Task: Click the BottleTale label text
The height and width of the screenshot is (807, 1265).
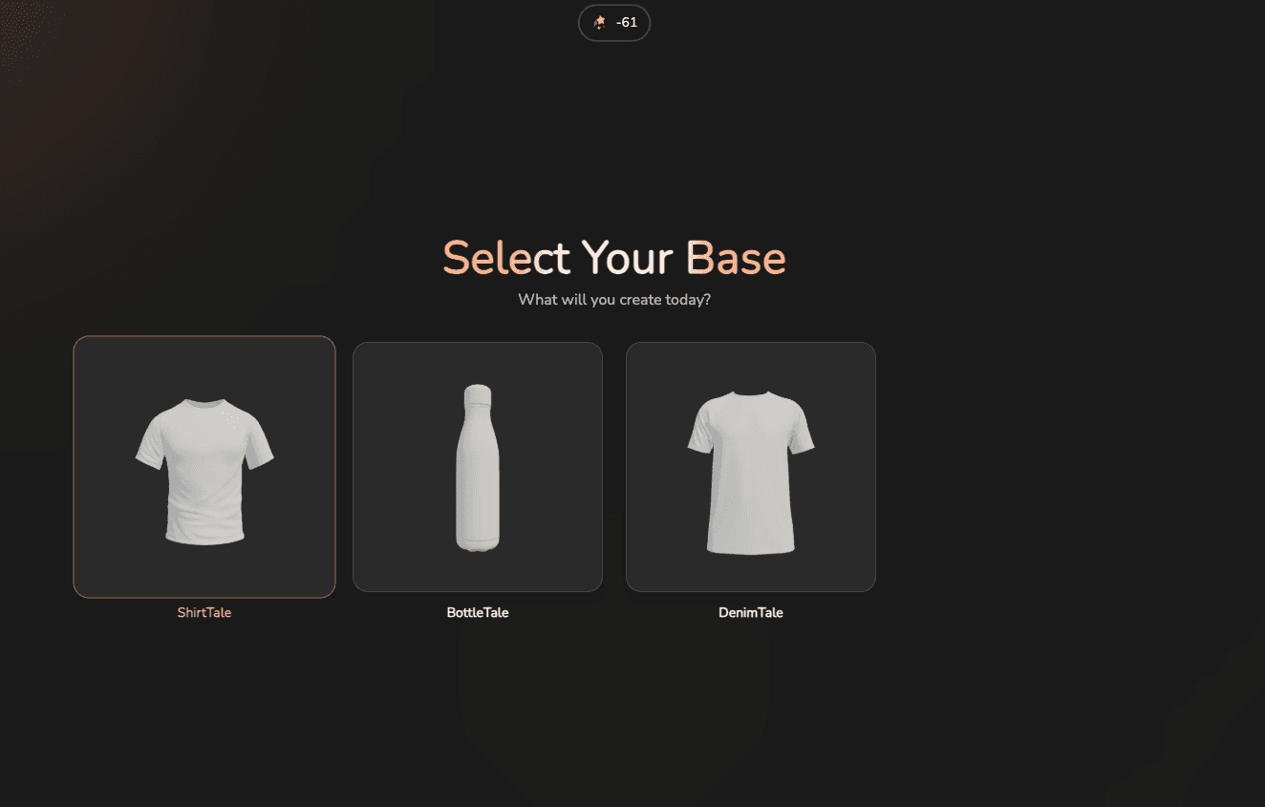Action: click(x=478, y=613)
